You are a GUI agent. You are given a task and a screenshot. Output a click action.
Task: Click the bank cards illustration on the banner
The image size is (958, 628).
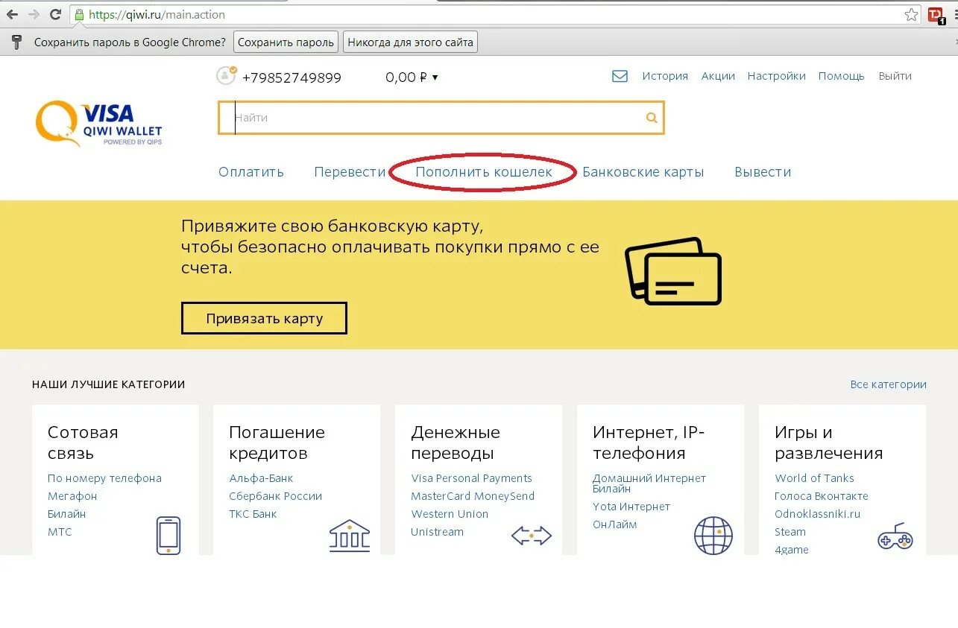click(x=673, y=270)
